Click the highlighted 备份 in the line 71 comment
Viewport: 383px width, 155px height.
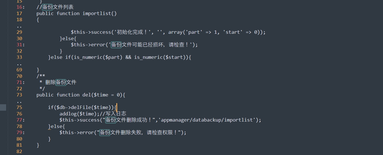[x=61, y=82]
